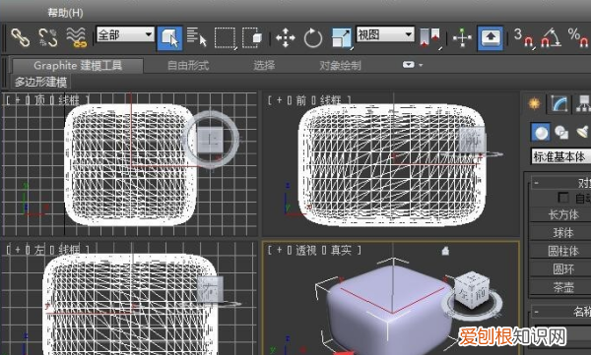Click the 左 view label in left viewport
Viewport: 591px width, 355px height.
[39, 250]
